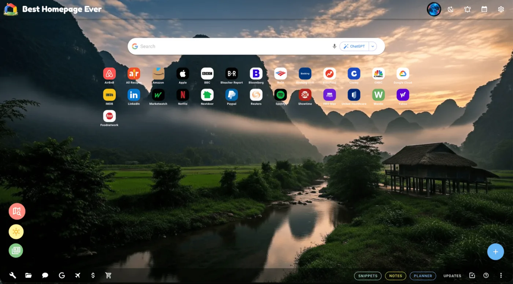The image size is (513, 284).
Task: Open the Wordle shortcut
Action: pos(379,95)
